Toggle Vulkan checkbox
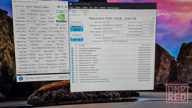The width and height of the screenshot is (192, 108). click(30, 68)
